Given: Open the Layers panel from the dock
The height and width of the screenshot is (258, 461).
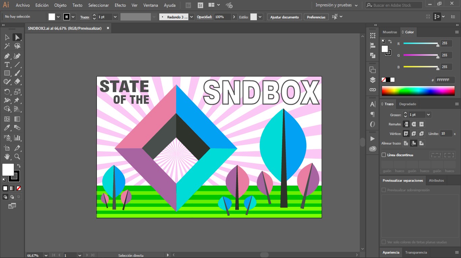Looking at the screenshot, I should click(x=373, y=80).
